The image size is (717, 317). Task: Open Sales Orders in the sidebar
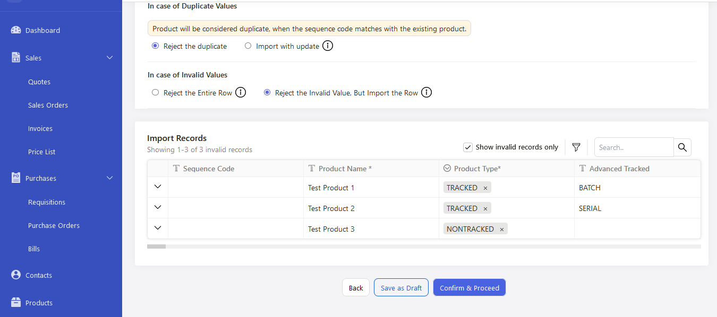(x=48, y=105)
